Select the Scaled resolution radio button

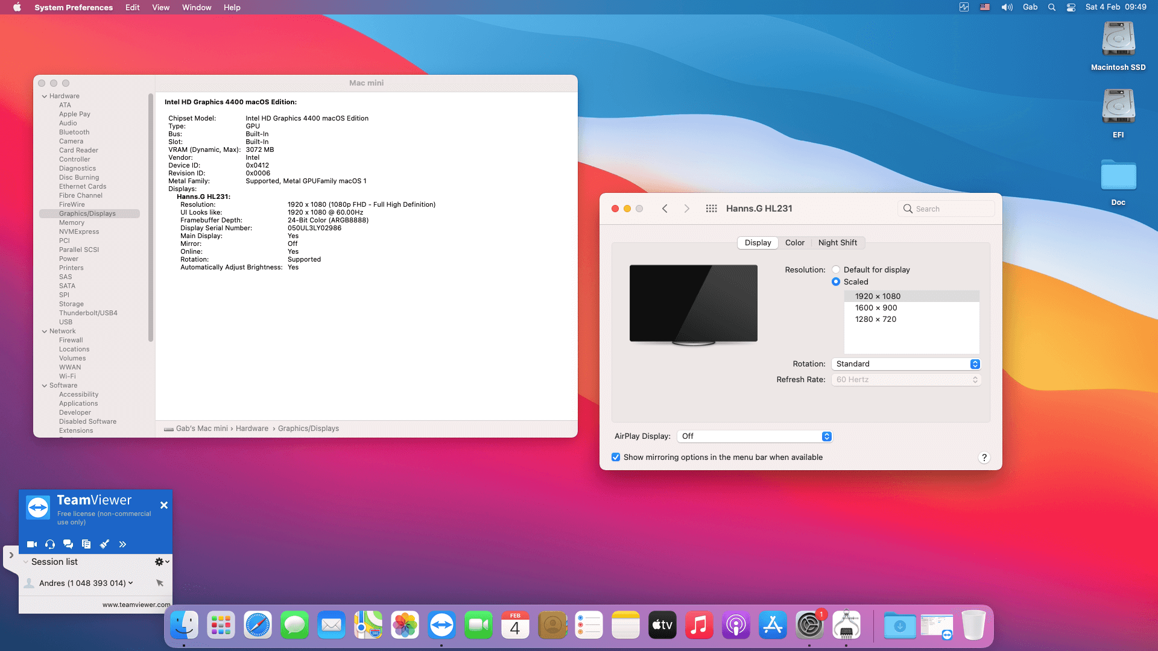[x=836, y=281]
